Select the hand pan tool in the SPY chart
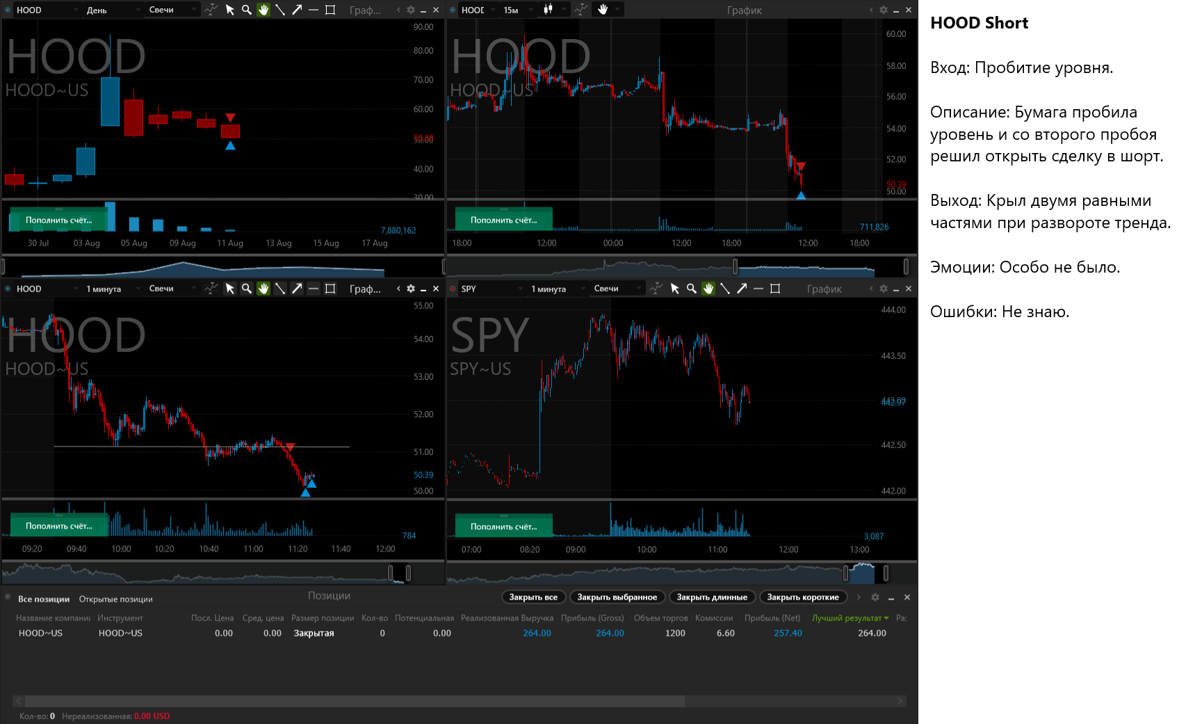The height and width of the screenshot is (724, 1186). (708, 289)
